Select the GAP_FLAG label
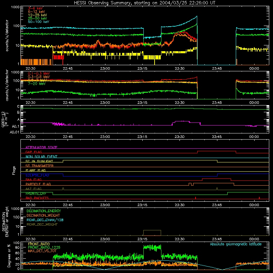The width and height of the screenshot is (273, 273). pyautogui.click(x=33, y=152)
